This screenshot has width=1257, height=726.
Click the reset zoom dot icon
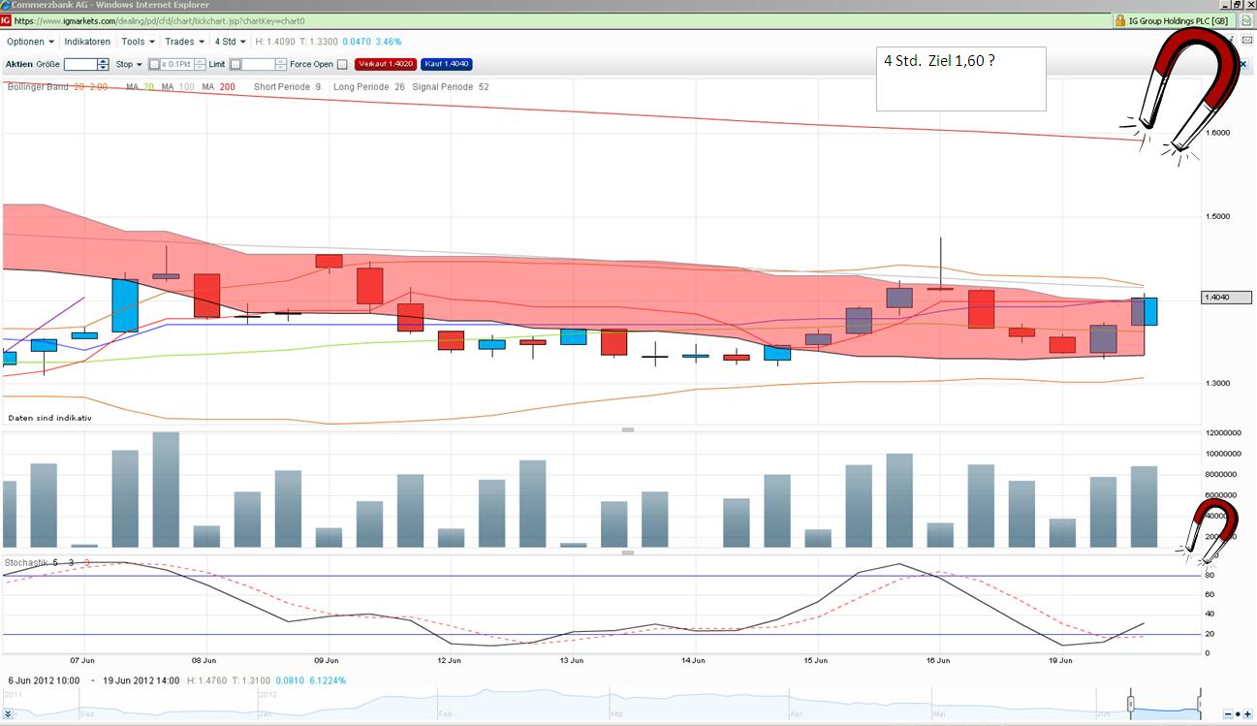tap(1239, 714)
